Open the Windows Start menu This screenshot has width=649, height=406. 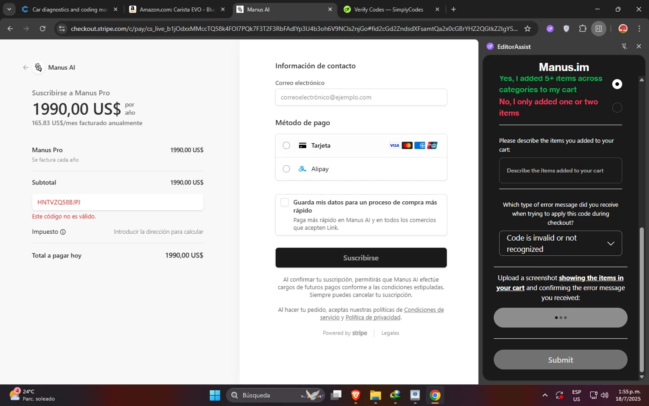click(x=215, y=395)
